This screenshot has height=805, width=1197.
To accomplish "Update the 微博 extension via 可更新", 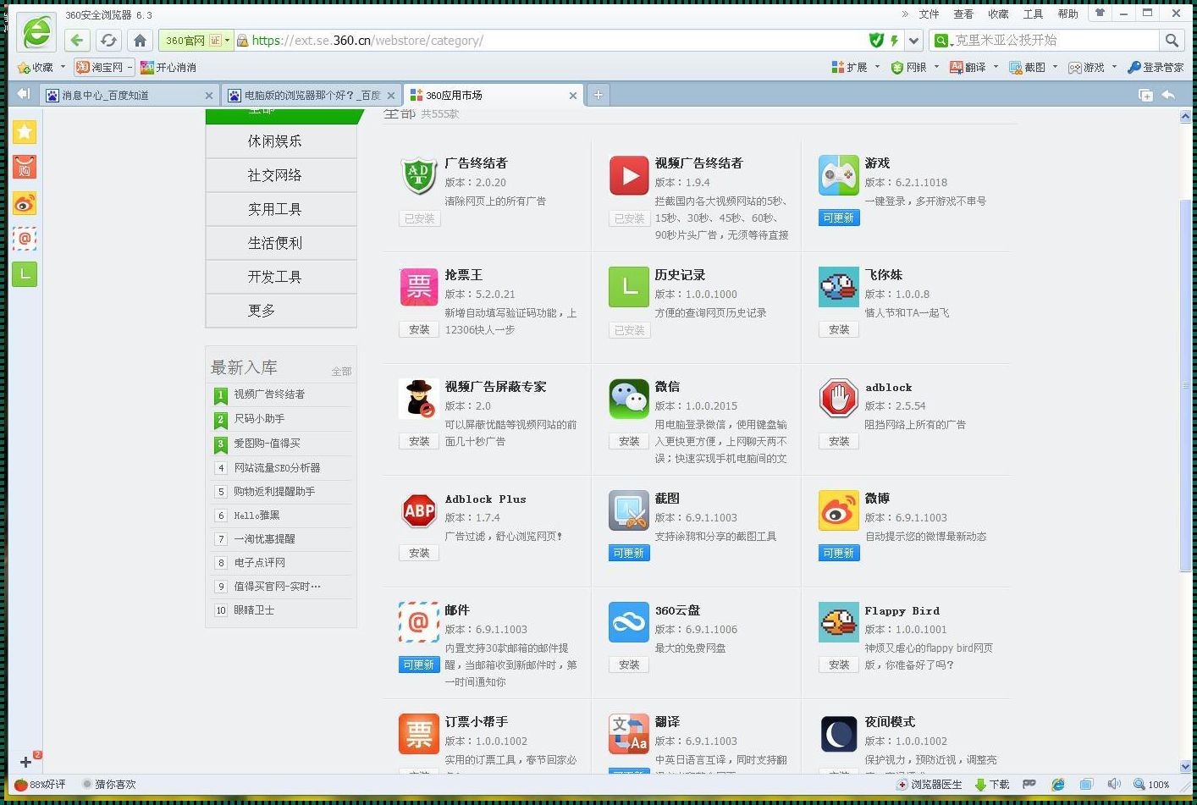I will (x=838, y=554).
